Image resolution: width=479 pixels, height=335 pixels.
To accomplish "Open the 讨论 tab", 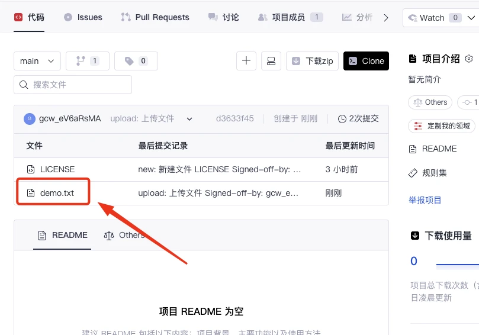I will tap(224, 17).
